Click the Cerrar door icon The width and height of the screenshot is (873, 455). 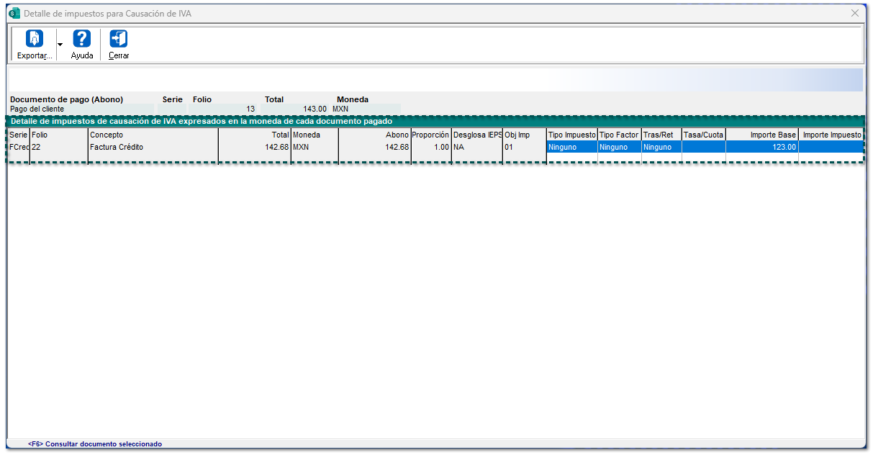119,39
